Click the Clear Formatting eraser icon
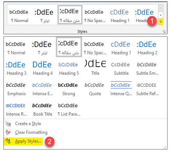The width and height of the screenshot is (171, 152). click(x=8, y=132)
